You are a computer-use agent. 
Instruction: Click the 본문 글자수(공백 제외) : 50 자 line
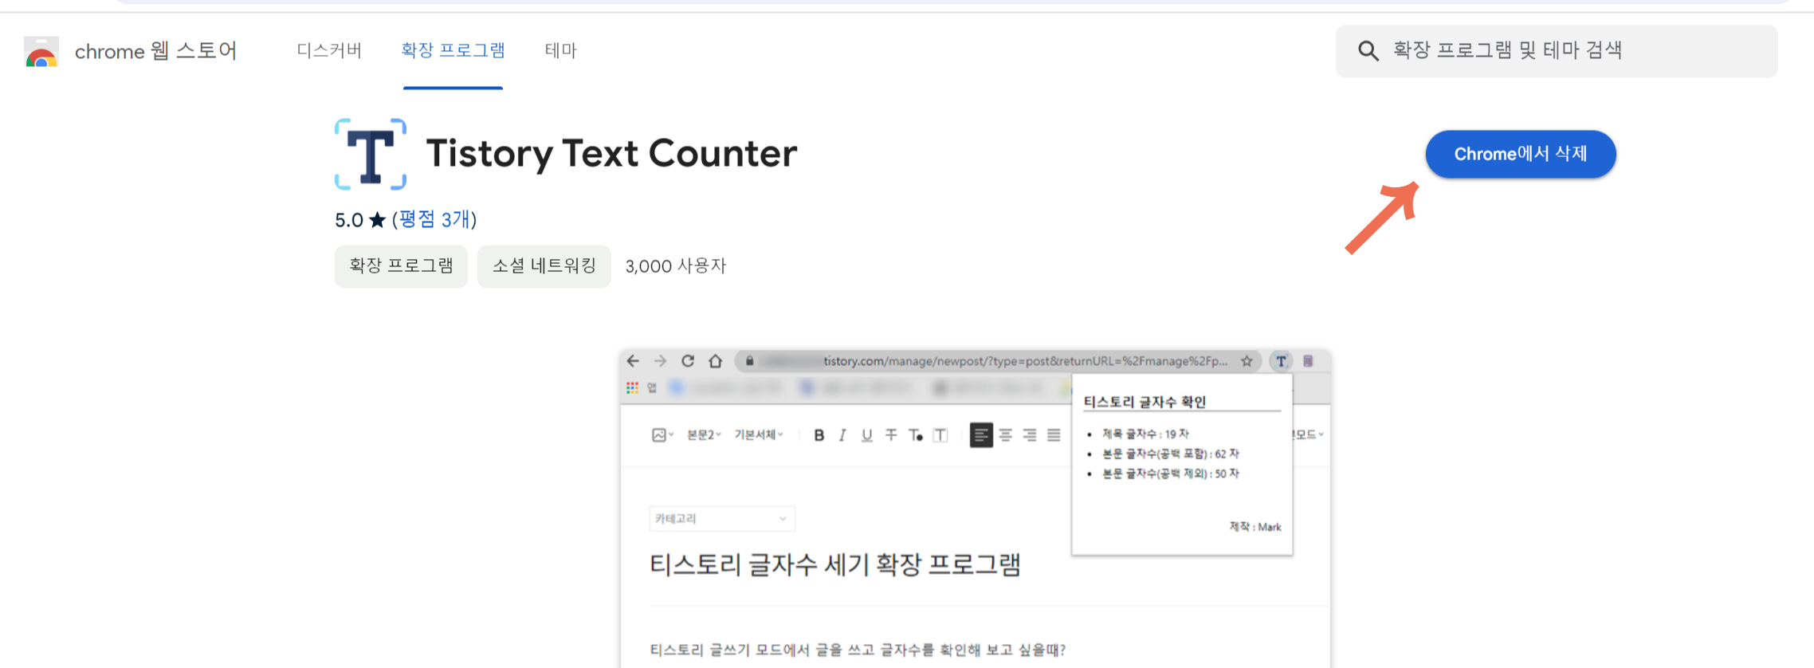[x=1170, y=473]
